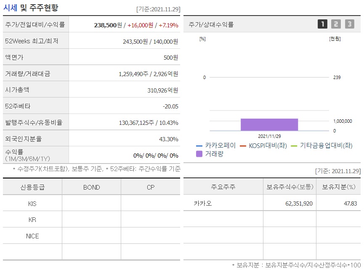Click the 47.83 ownership percentage

tap(350, 203)
